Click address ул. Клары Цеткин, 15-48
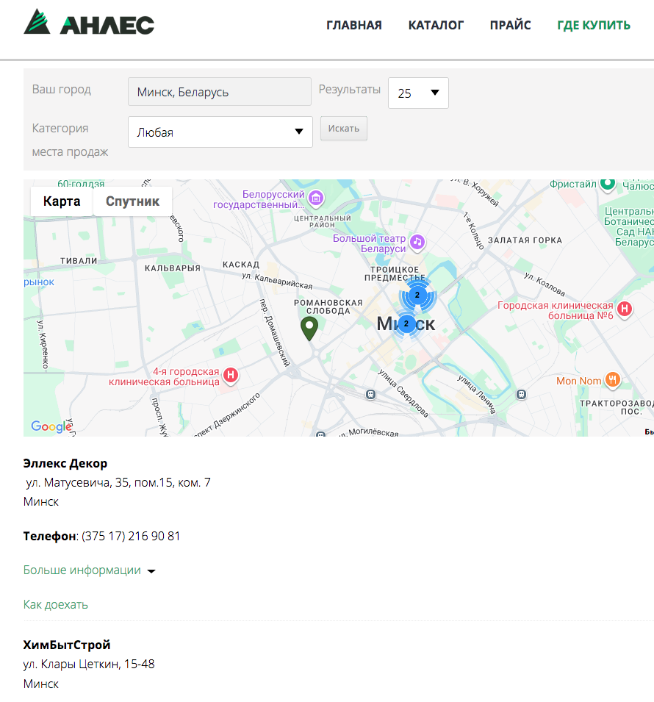This screenshot has height=702, width=654. point(89,664)
